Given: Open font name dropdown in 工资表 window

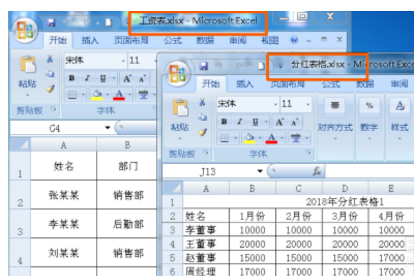Looking at the screenshot, I should [123, 61].
